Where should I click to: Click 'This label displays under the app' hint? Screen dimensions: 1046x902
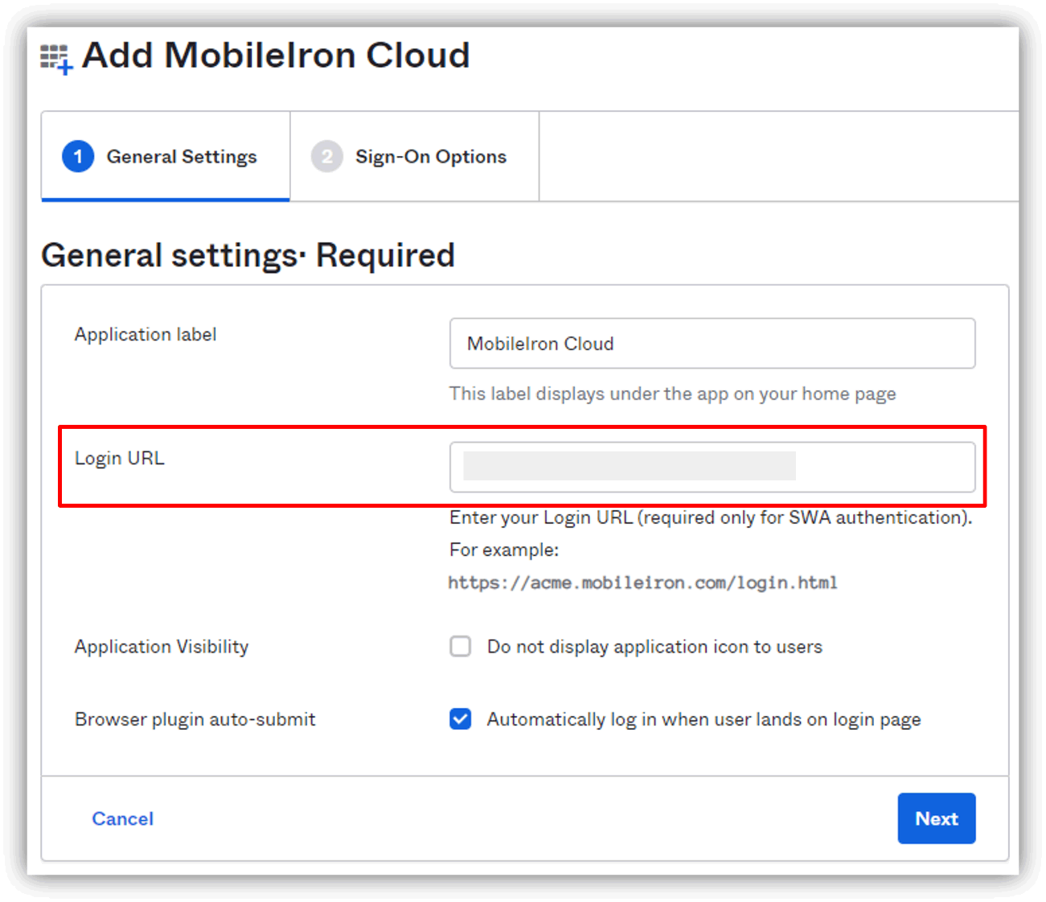pyautogui.click(x=672, y=393)
